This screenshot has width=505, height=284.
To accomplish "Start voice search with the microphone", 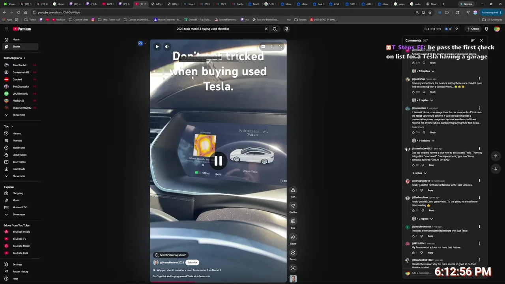I will (x=287, y=29).
